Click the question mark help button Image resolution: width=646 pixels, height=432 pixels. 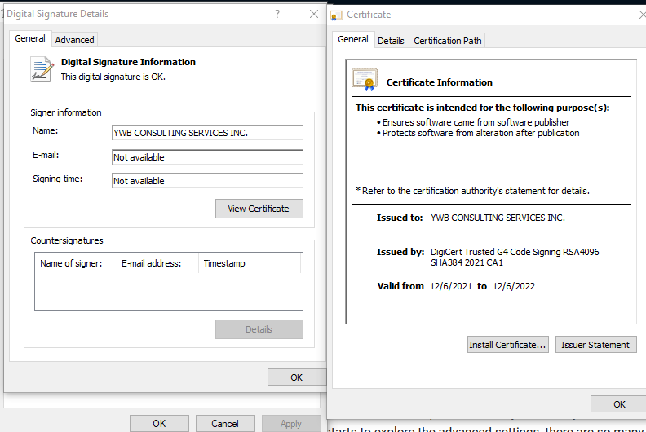[277, 14]
